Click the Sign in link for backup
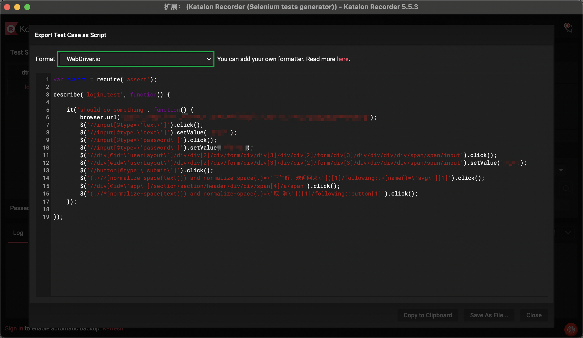Image resolution: width=583 pixels, height=338 pixels. (14, 328)
